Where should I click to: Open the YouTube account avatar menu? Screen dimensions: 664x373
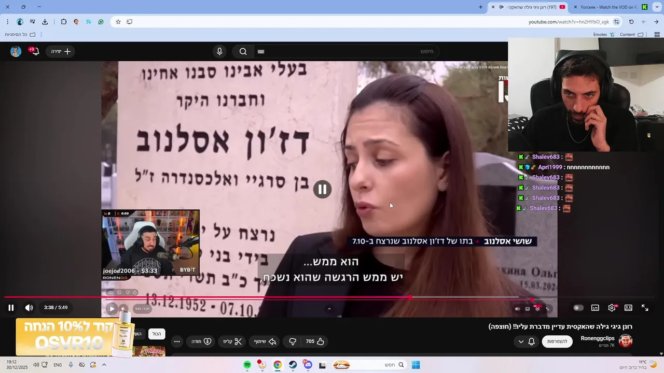coord(16,51)
